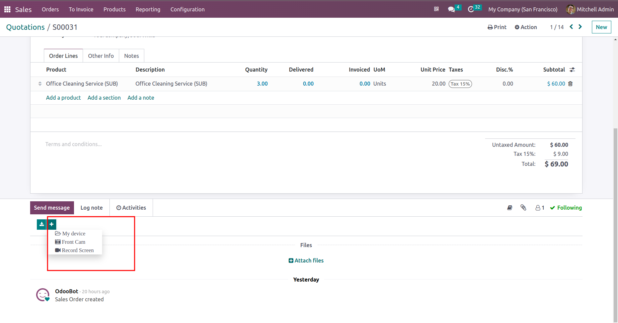Toggle the Following status button
The width and height of the screenshot is (618, 323).
point(566,208)
